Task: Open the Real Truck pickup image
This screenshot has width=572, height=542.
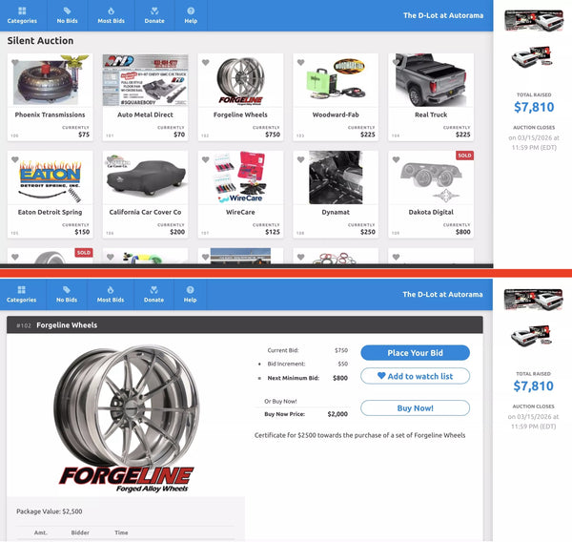Action: coord(431,80)
